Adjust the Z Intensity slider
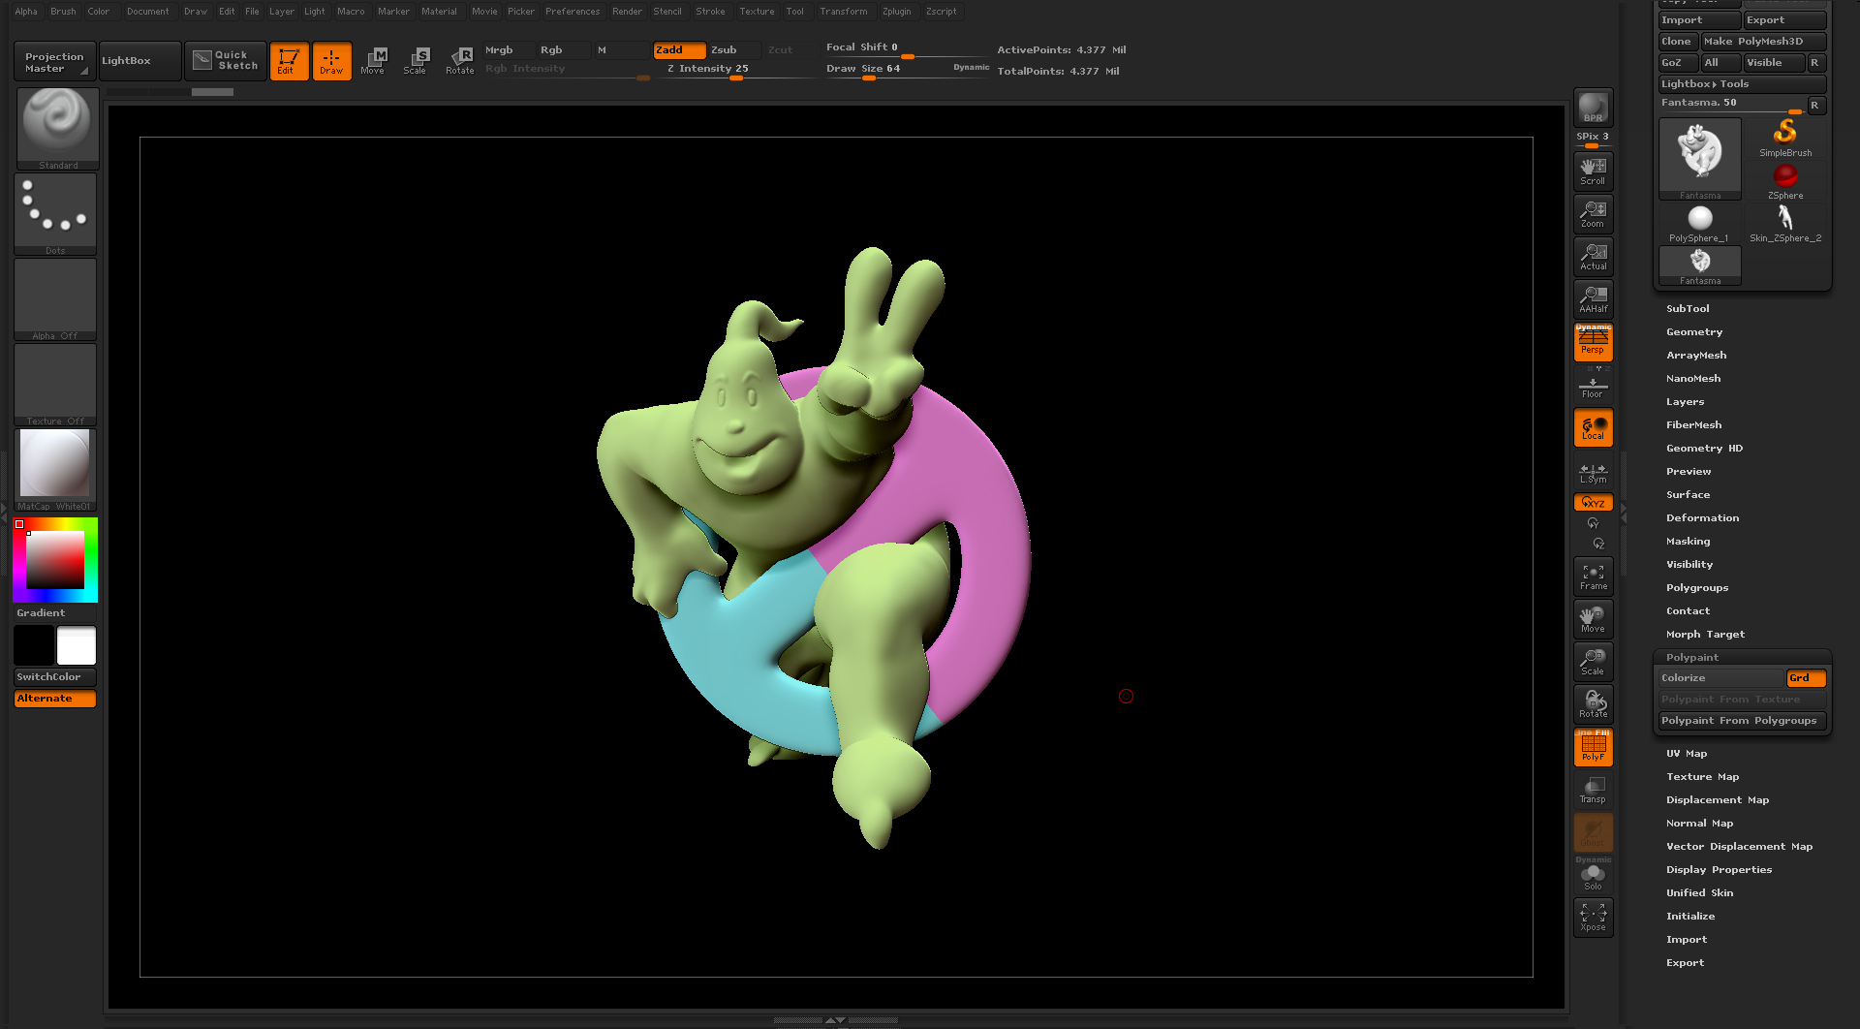Image resolution: width=1860 pixels, height=1029 pixels. pyautogui.click(x=736, y=72)
